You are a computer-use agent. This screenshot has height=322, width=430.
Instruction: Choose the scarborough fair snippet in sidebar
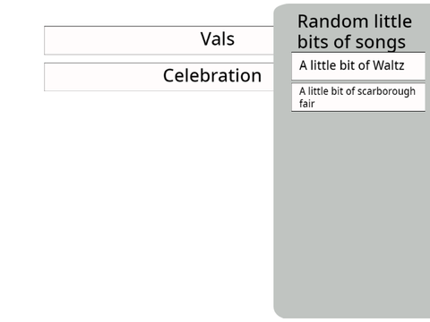point(358,97)
